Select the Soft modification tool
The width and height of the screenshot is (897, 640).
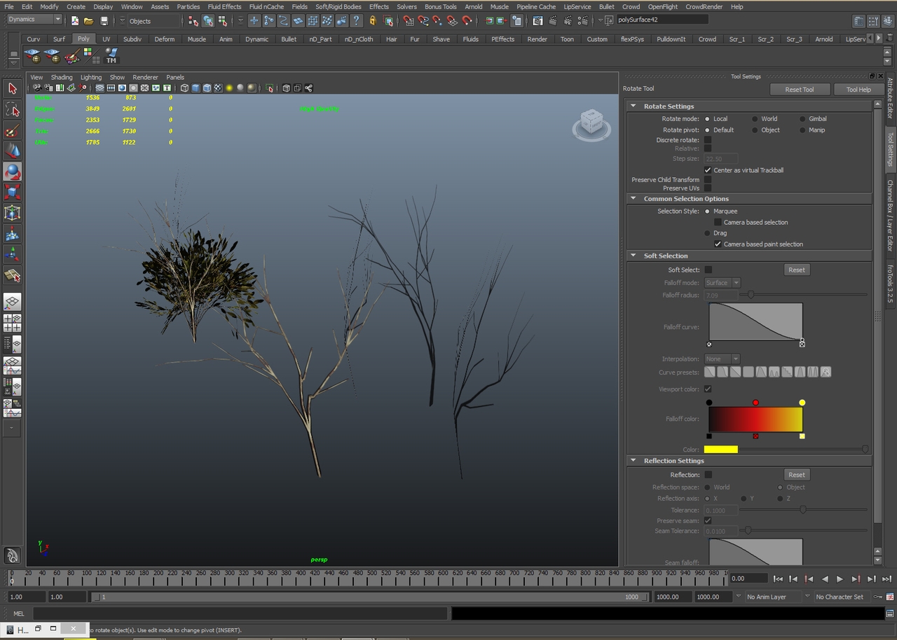12,234
